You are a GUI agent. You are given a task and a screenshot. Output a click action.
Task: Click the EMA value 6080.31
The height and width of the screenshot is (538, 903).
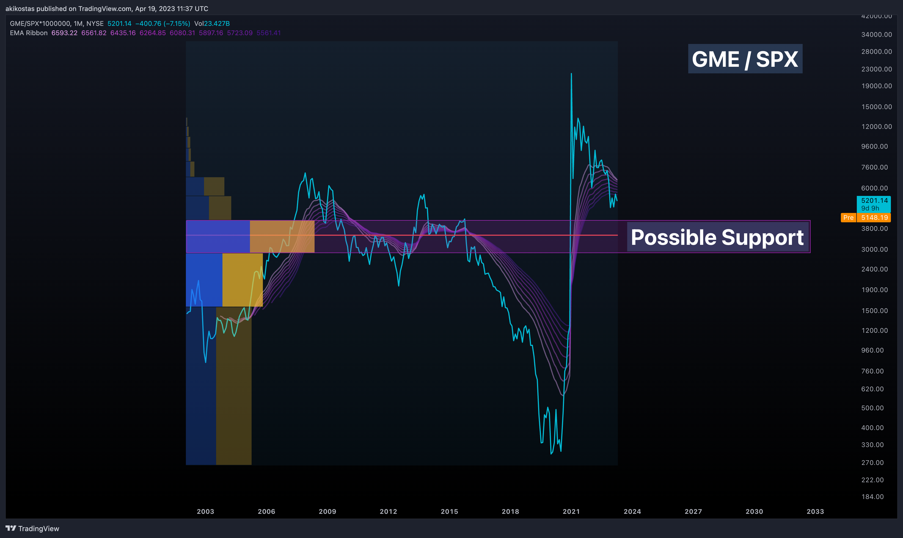182,33
